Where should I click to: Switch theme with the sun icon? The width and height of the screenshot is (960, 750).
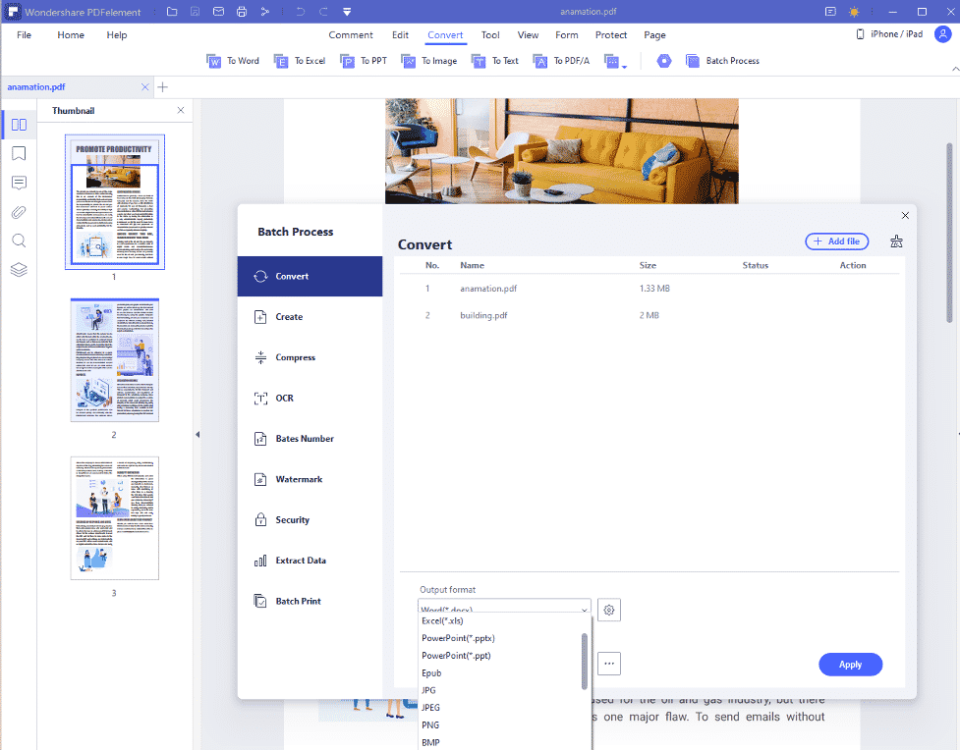point(854,12)
